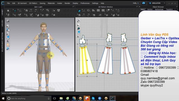Expand the LIBRARY side panel
Image resolution: width=179 pixels, height=101 pixels.
coord(2,12)
